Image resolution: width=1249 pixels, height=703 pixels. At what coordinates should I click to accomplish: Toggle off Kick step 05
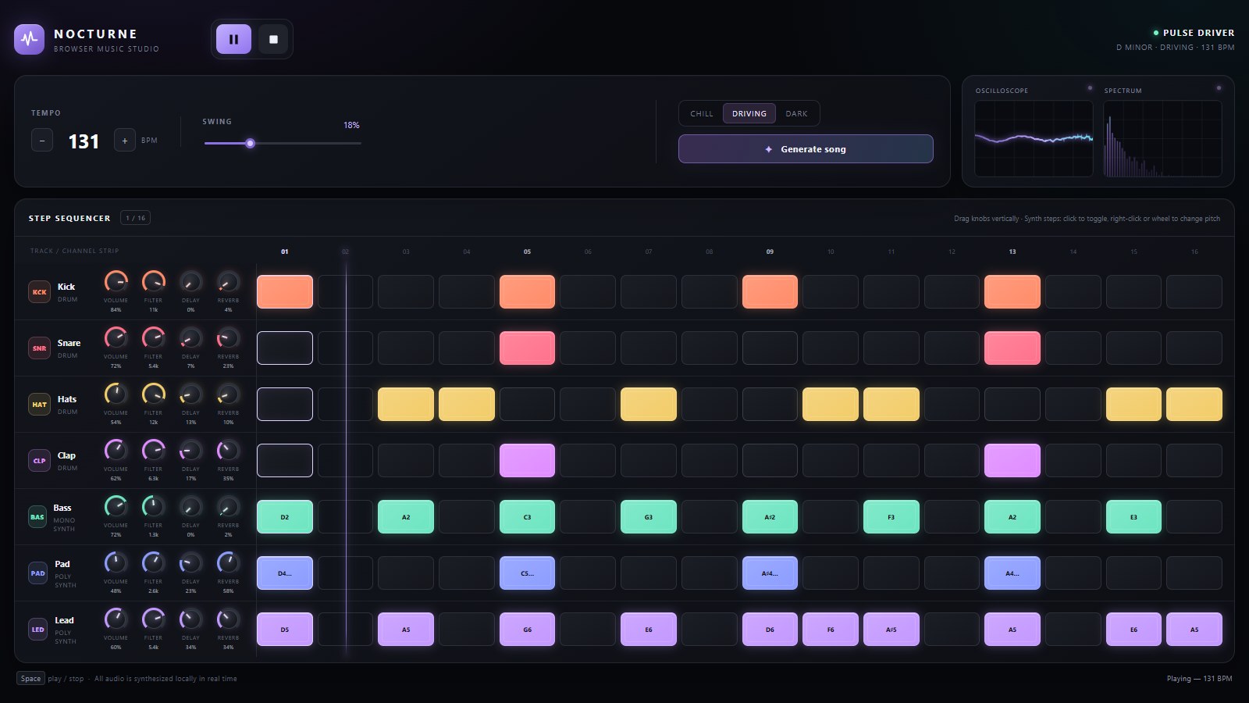pyautogui.click(x=527, y=291)
